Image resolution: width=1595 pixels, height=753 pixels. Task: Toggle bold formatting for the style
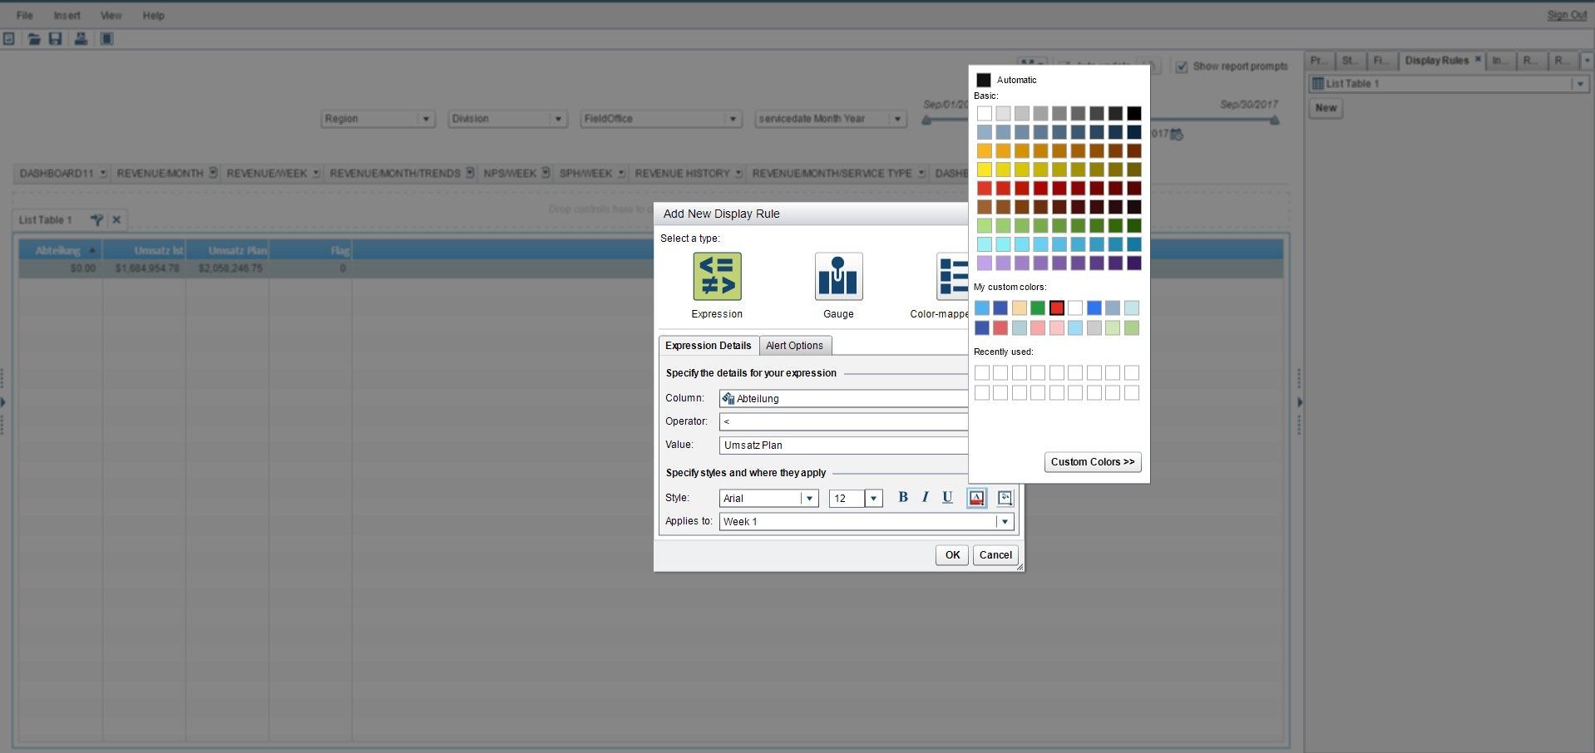click(903, 497)
